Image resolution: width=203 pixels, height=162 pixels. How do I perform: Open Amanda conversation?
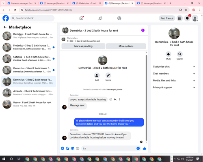click(28, 93)
